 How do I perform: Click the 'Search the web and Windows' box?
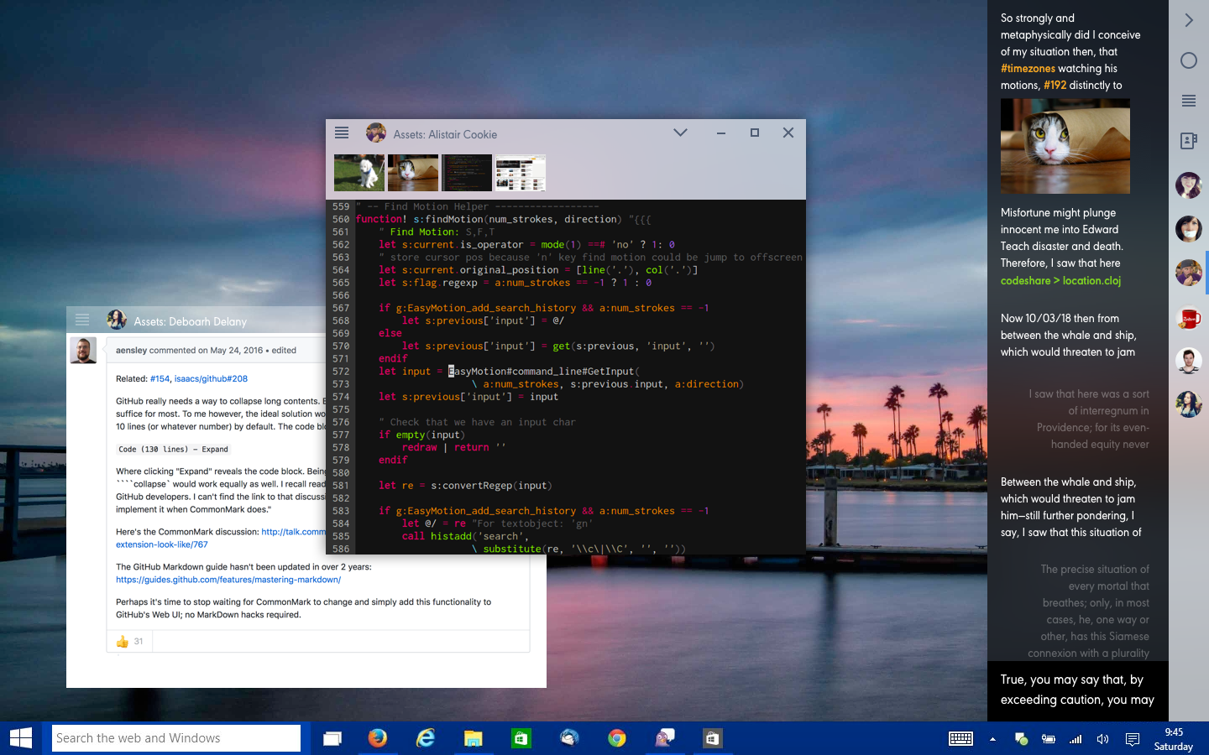(176, 738)
